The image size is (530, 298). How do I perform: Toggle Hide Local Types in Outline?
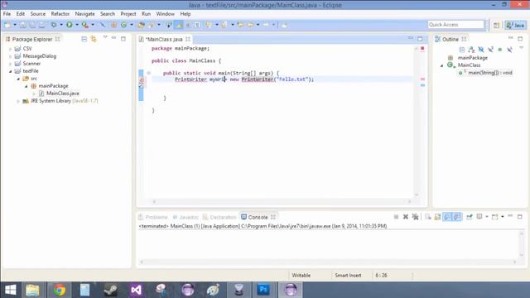tap(509, 50)
